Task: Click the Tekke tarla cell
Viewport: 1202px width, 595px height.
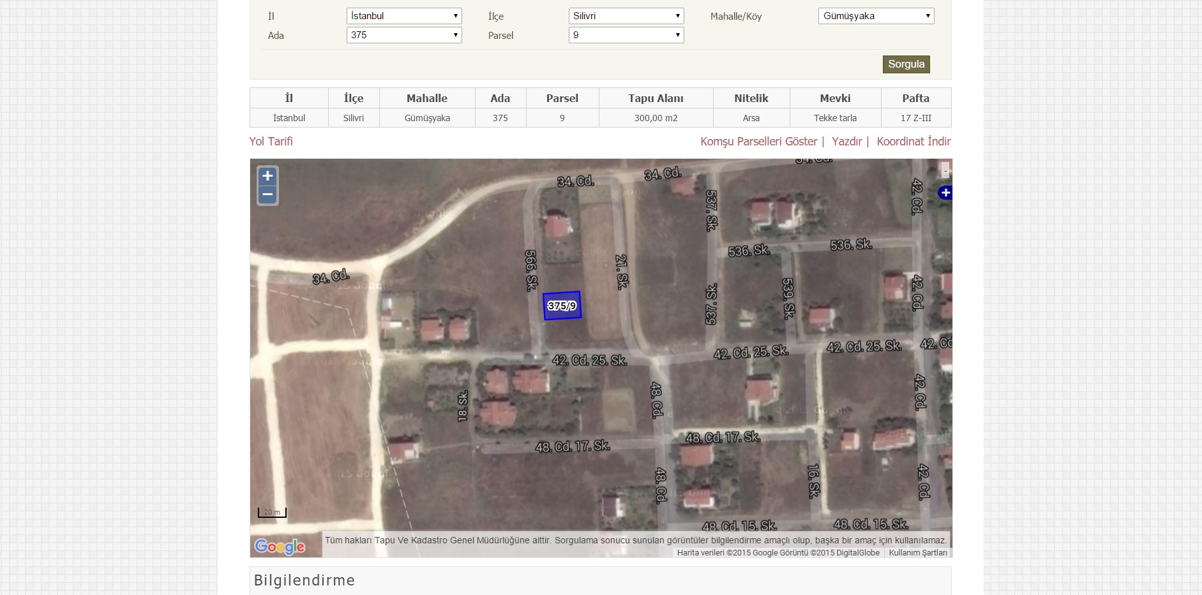Action: (836, 118)
